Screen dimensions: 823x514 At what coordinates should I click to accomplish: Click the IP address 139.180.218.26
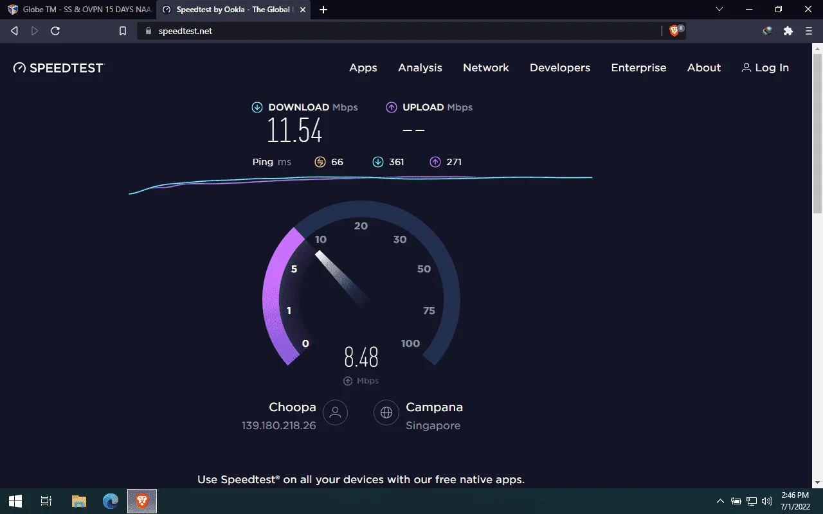pos(279,425)
